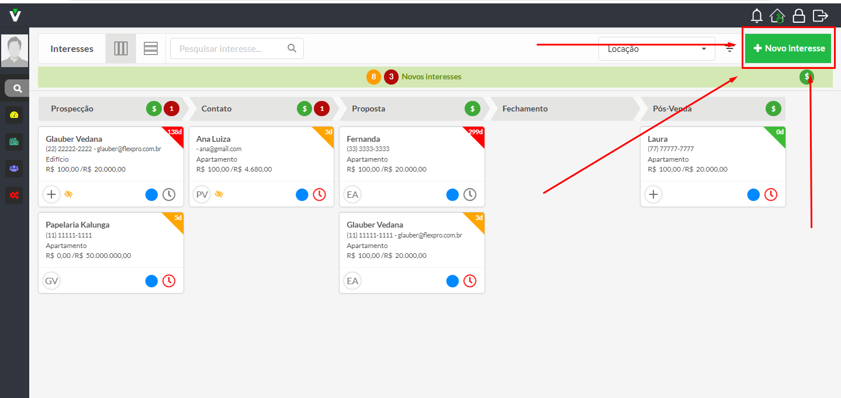Switch to stacked rows list view
Screen dimensions: 841x398
tap(151, 48)
